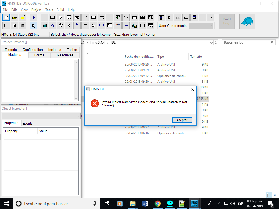This screenshot has height=209, width=279.
Task: Click the Close Project yellow folder icon
Action: coord(23,17)
